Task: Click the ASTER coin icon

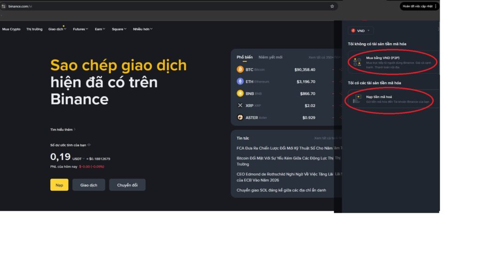Action: point(240,117)
